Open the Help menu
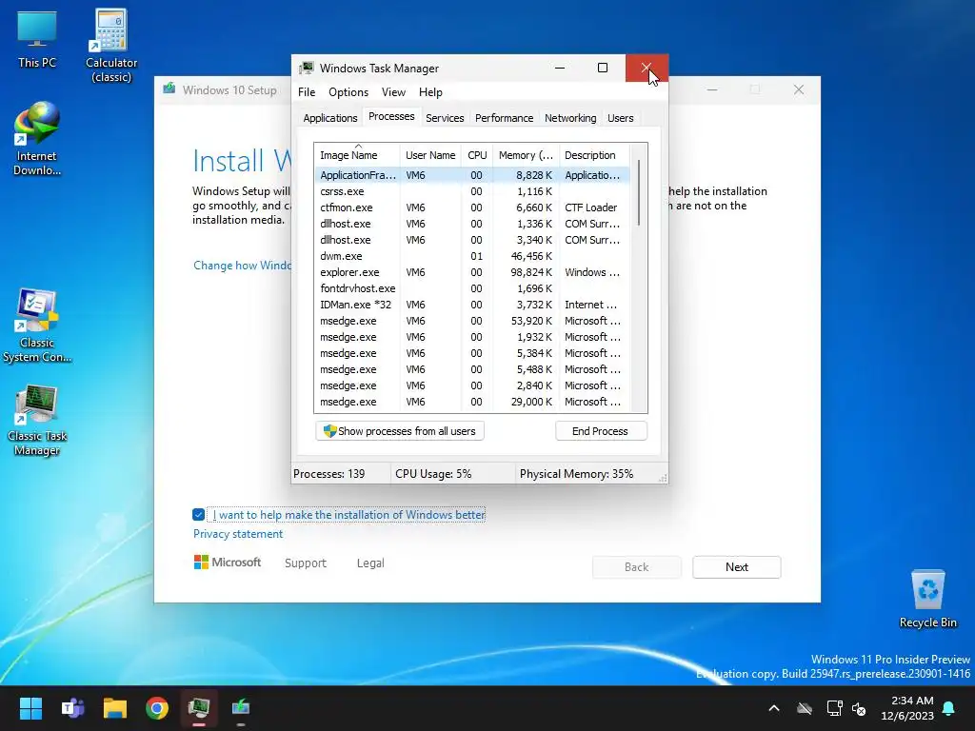Screen dimensions: 975x731 tap(430, 92)
